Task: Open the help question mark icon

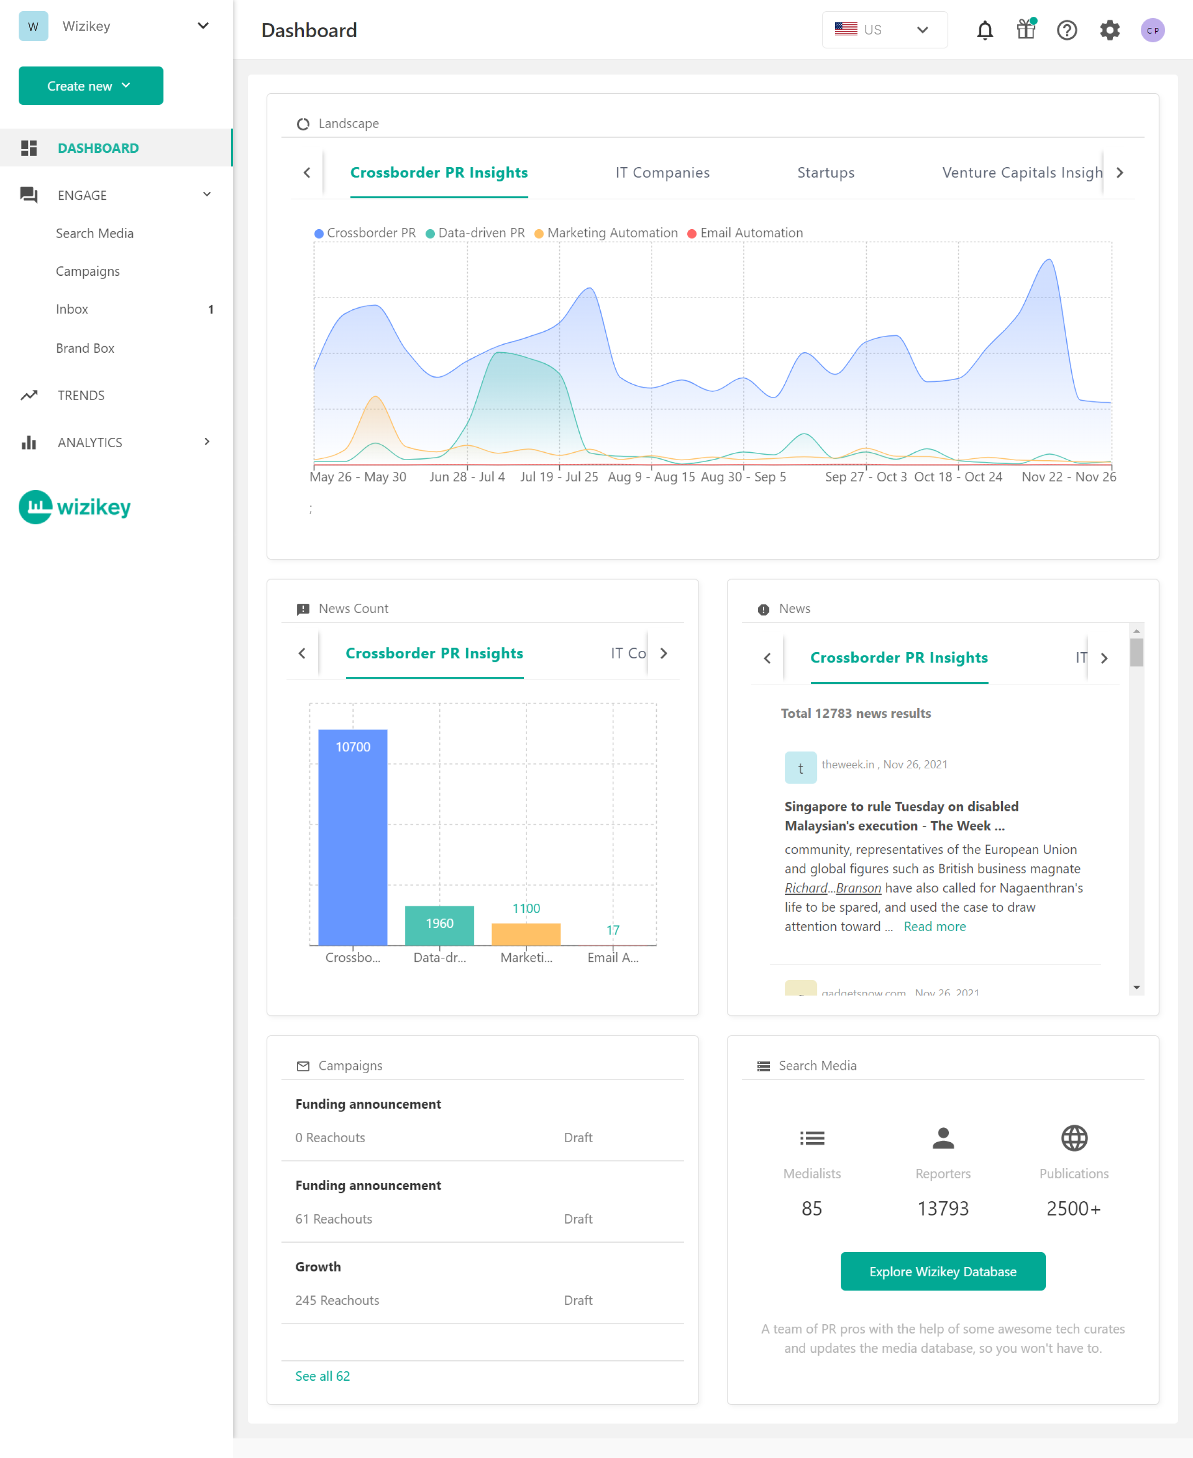Action: click(x=1067, y=30)
